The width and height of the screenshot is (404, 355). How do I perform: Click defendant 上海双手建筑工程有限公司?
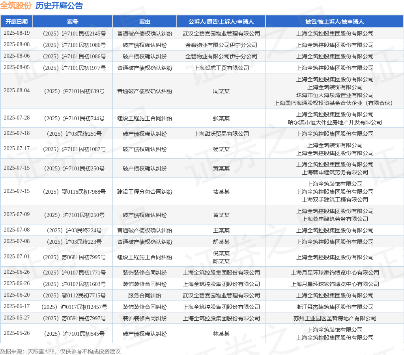click(x=335, y=200)
